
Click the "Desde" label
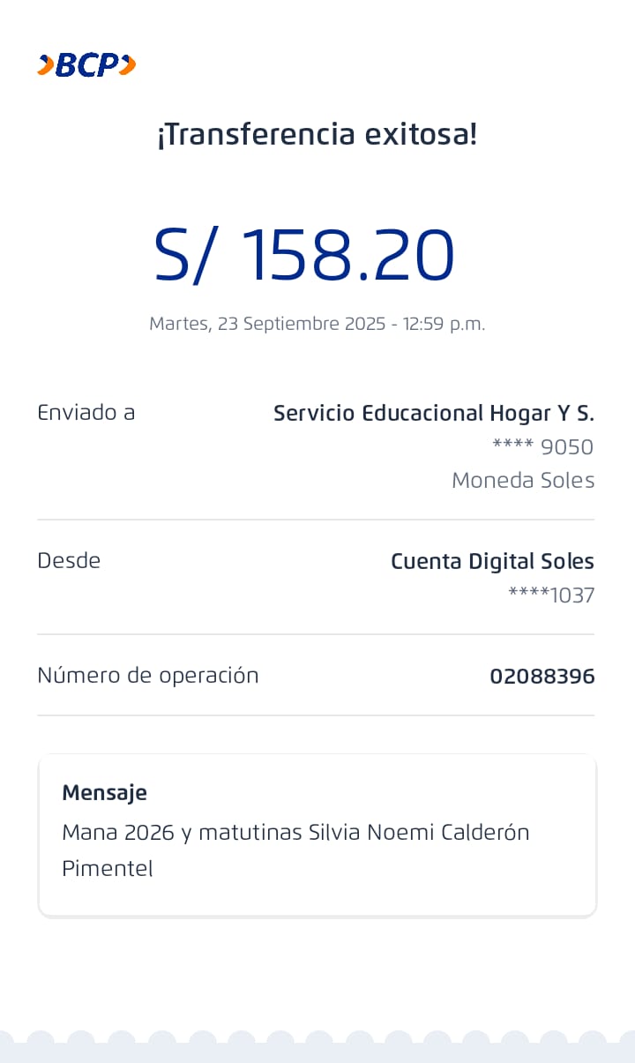point(69,560)
